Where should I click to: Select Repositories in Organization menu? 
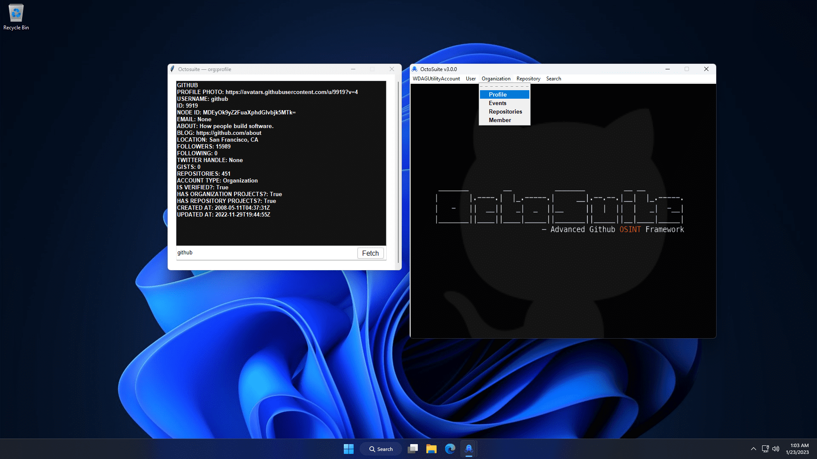tap(504, 111)
